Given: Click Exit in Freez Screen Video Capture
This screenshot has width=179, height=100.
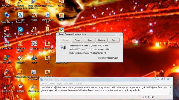Looking at the screenshot, I should pos(114,40).
